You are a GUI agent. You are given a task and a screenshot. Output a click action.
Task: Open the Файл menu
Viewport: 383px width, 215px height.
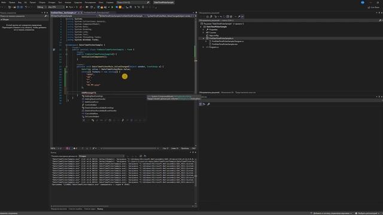[x=4, y=2]
